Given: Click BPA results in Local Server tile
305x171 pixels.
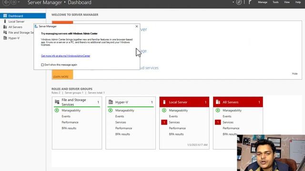Looking at the screenshot, I should (x=176, y=134).
